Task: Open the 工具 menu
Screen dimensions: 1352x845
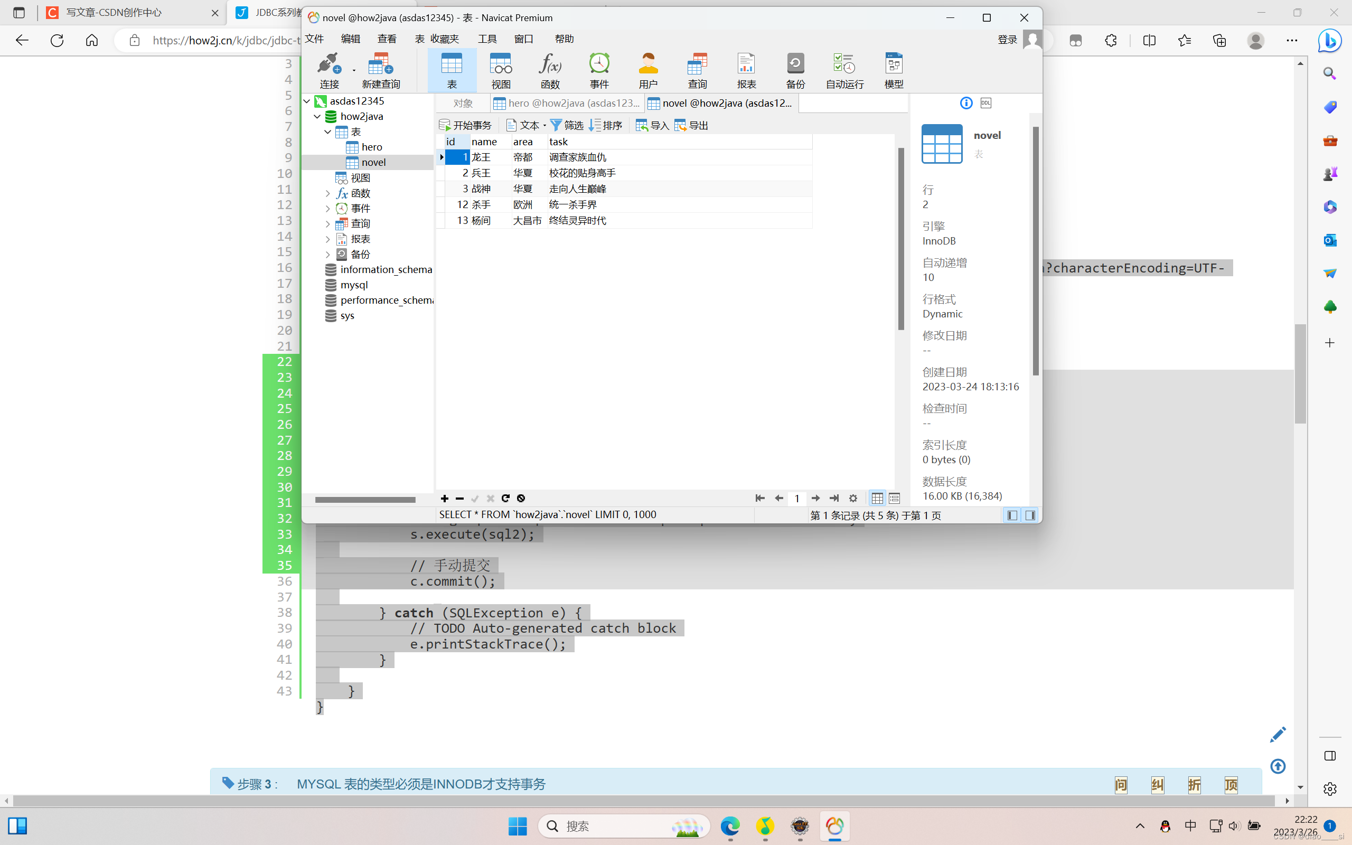Action: [486, 39]
